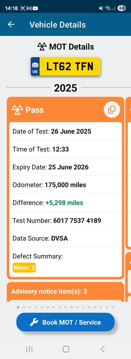Tap the MOT Details heading logo
The height and width of the screenshot is (359, 131).
[x=42, y=47]
